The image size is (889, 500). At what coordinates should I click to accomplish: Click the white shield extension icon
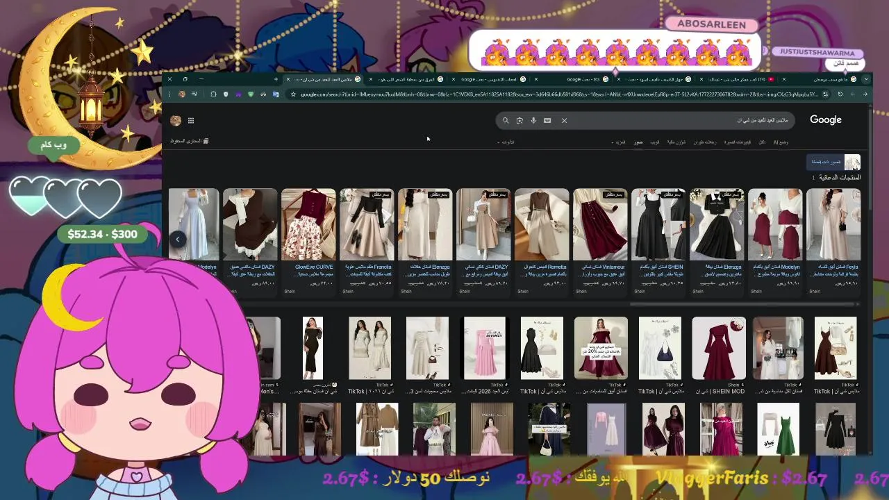[226, 94]
